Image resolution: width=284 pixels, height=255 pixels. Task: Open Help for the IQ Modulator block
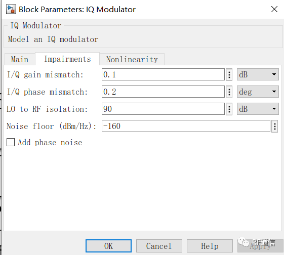pos(210,246)
